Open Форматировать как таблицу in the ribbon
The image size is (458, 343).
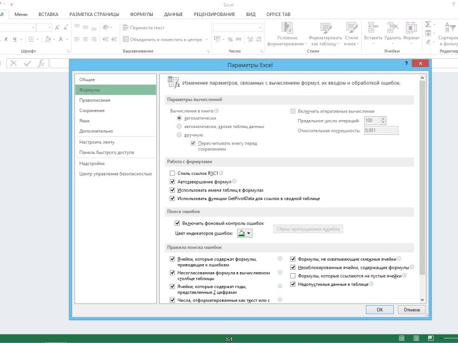click(325, 34)
